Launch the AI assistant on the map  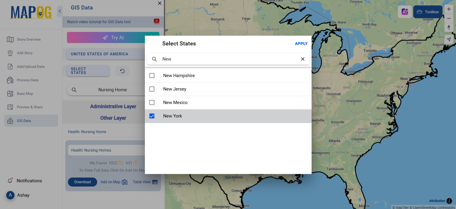point(405,12)
